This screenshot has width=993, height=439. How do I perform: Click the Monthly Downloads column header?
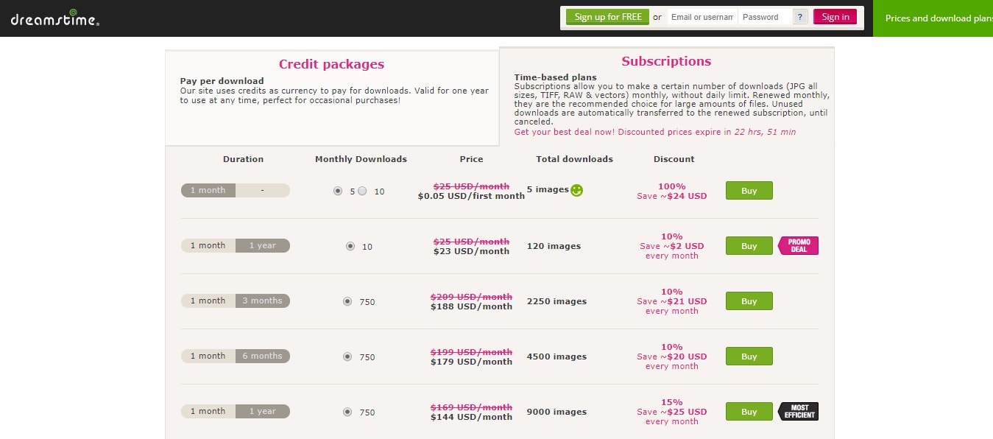coord(361,159)
